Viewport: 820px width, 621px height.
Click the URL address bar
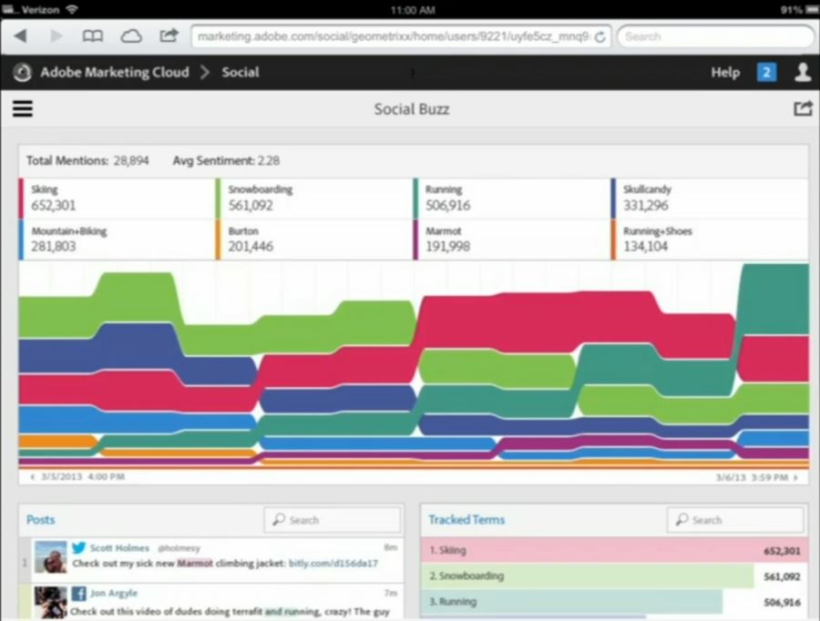click(x=401, y=36)
